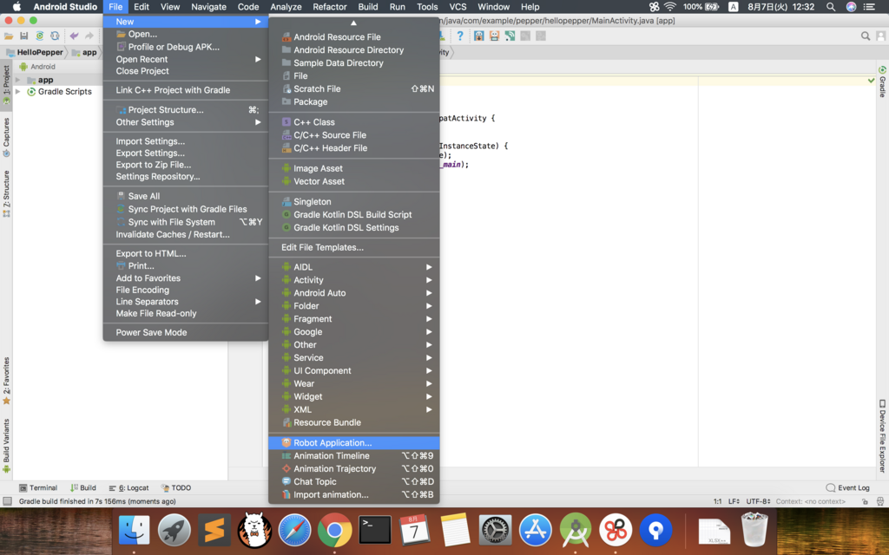The image size is (889, 555).
Task: Click the app breadcrumb
Action: pyautogui.click(x=84, y=52)
